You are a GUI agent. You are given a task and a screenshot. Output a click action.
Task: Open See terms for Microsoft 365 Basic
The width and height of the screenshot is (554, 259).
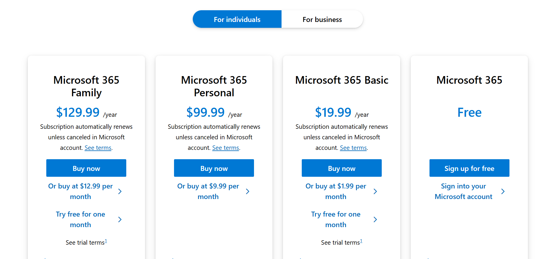coord(353,147)
